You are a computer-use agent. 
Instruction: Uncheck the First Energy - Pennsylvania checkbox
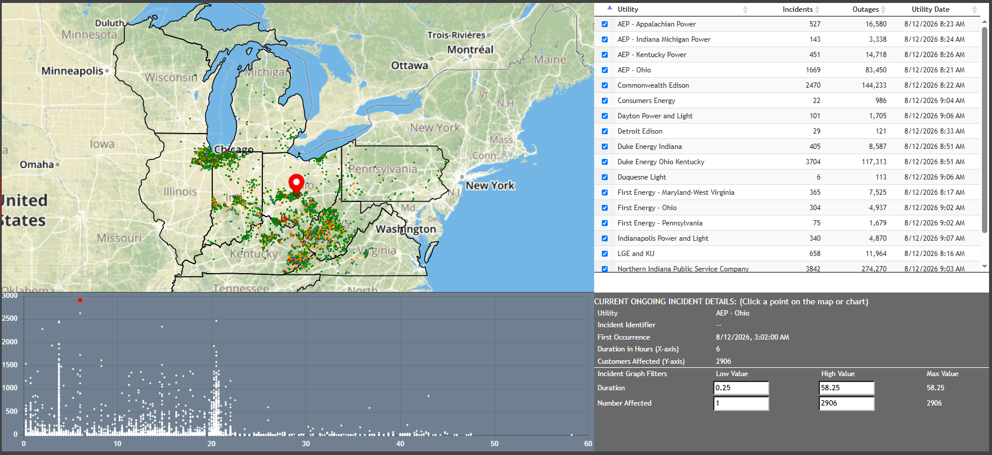pyautogui.click(x=605, y=223)
